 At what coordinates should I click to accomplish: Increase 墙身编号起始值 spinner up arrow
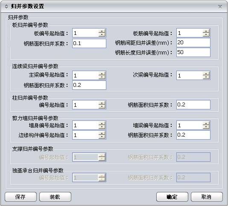pyautogui.click(x=102, y=123)
